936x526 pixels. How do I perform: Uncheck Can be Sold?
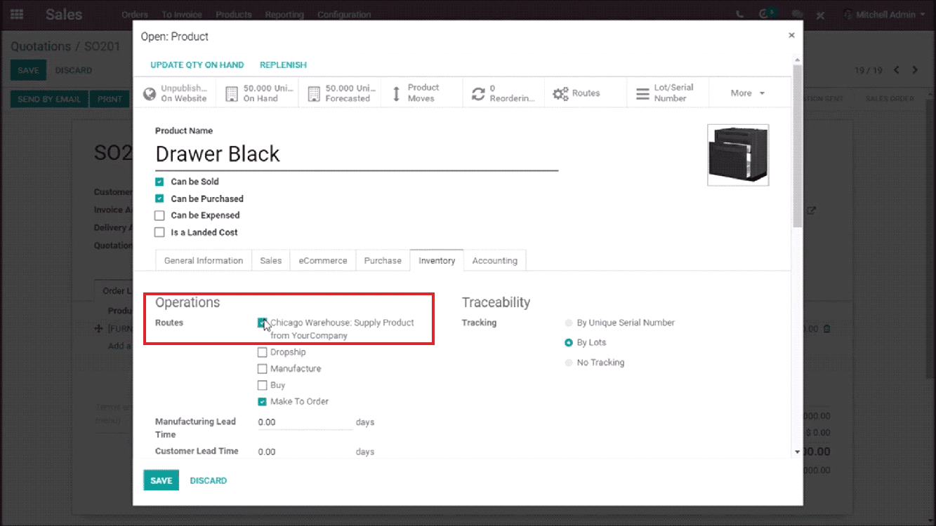click(x=159, y=182)
